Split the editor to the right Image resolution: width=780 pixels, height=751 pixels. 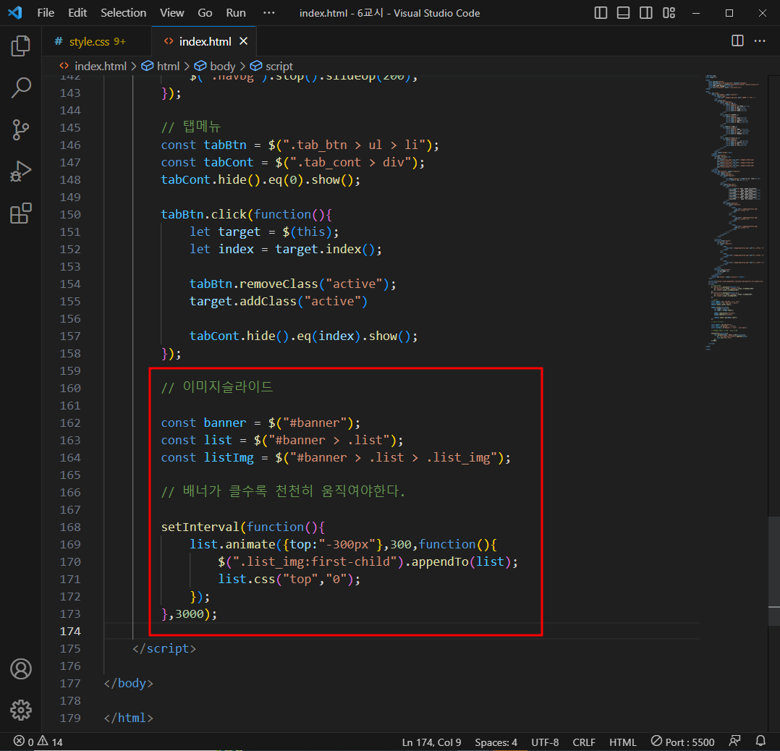coord(738,41)
